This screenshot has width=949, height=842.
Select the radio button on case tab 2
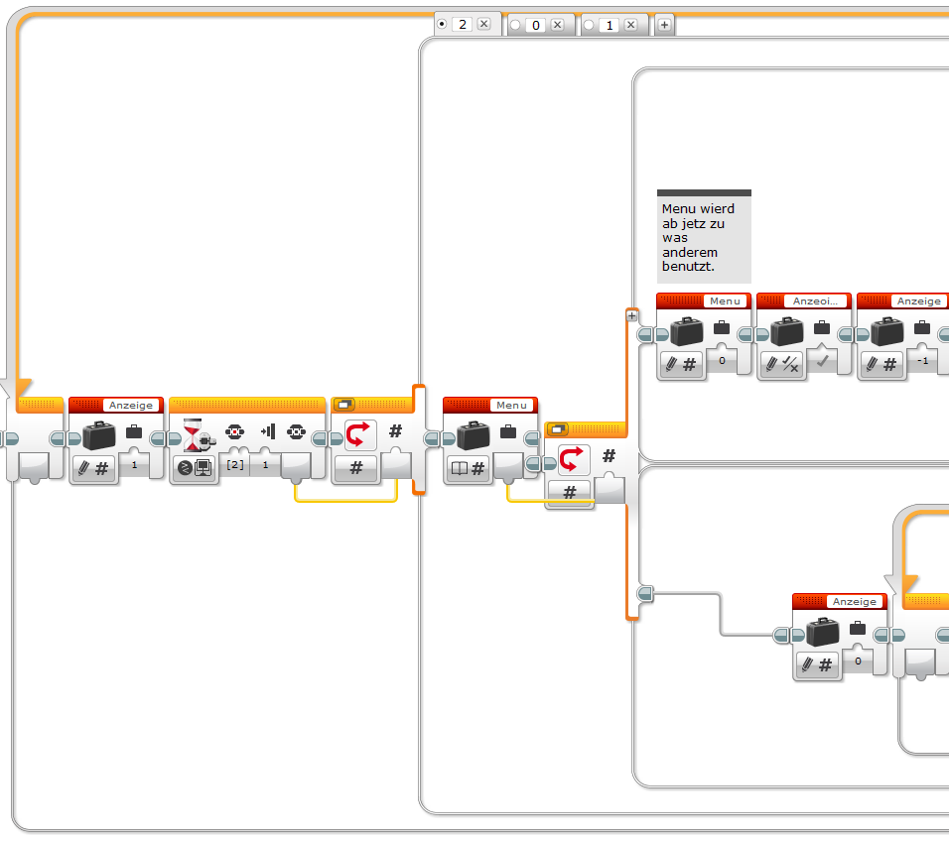pos(443,24)
